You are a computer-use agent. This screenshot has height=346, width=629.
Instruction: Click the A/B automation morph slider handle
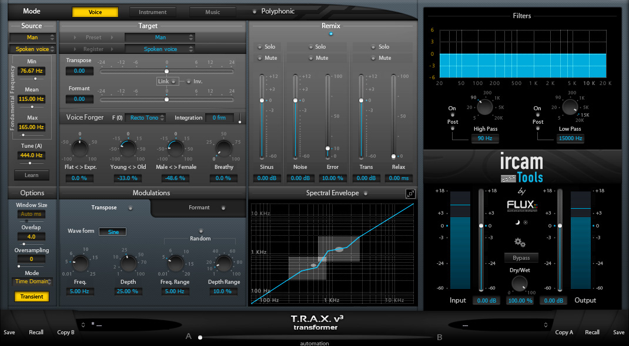(200, 337)
